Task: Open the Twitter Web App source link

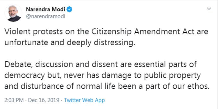Action: pyautogui.click(x=84, y=100)
